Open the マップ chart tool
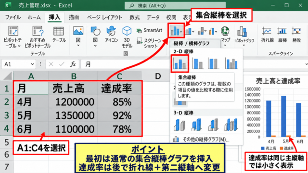The width and height of the screenshot is (308, 173). pyautogui.click(x=225, y=34)
